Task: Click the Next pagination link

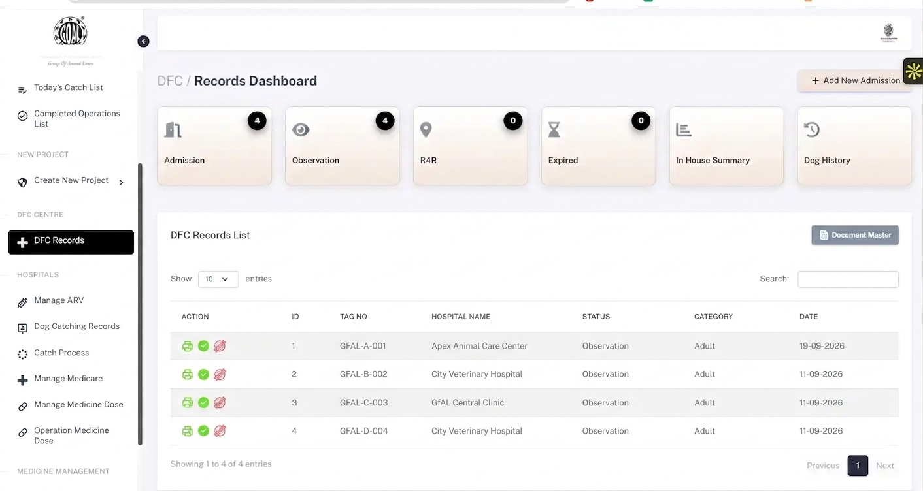Action: [885, 466]
